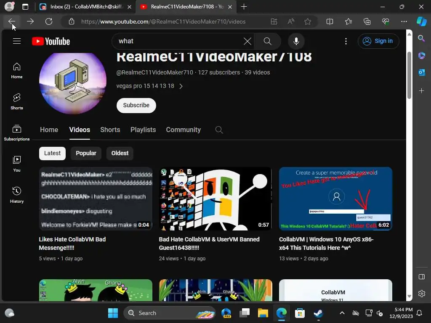Search within the channel using magnifier icon
Screen dimensions: 431x323
click(219, 130)
